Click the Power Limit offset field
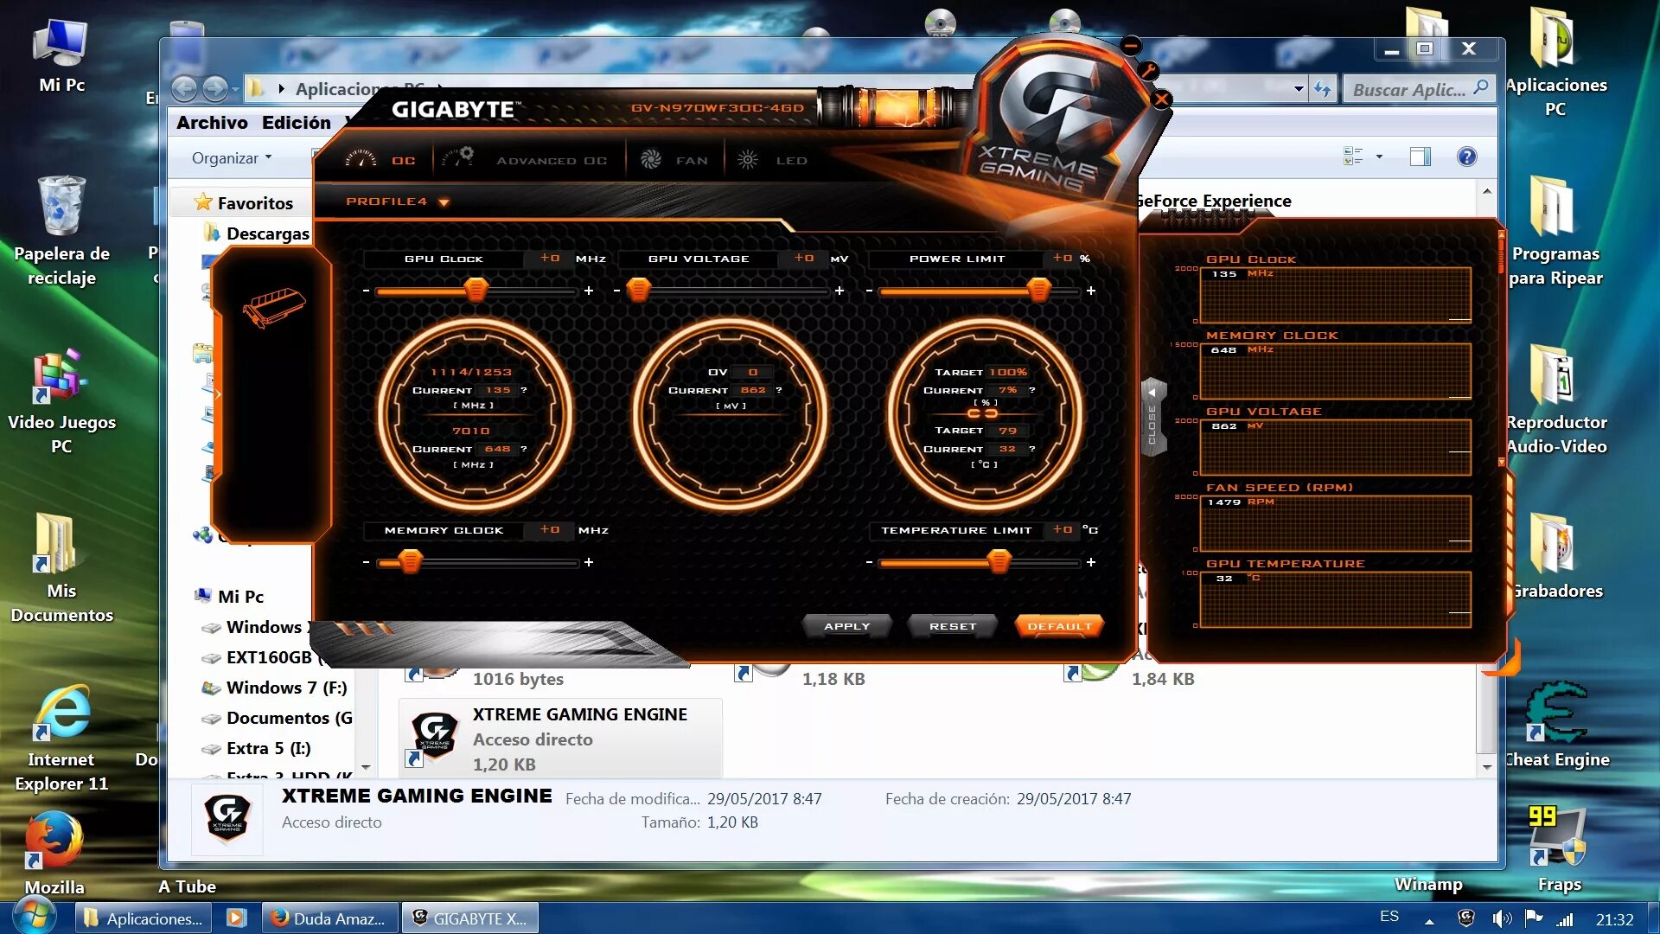Screen dimensions: 1660x934 pos(1063,259)
